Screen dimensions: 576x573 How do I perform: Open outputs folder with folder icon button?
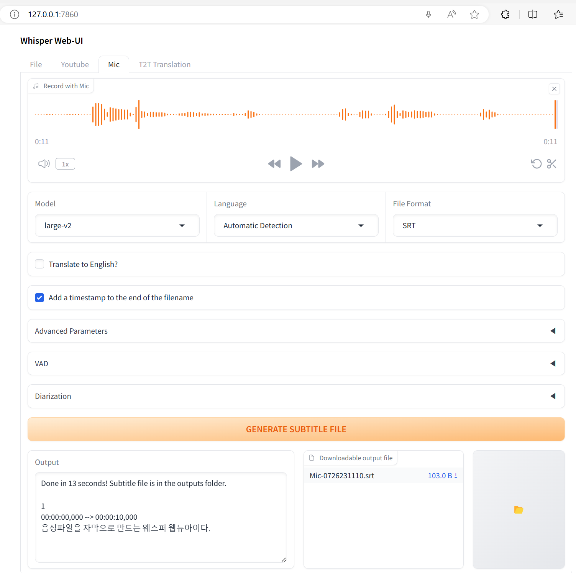[519, 510]
